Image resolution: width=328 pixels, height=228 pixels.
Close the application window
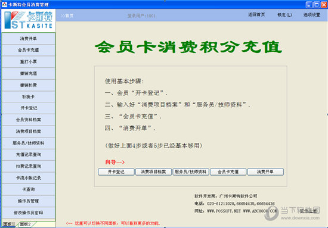[x=324, y=4]
